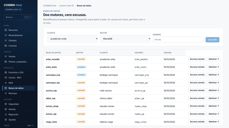Screen dimensions: 229x128
Task: Click the lumen_shop database name
Action: (52, 106)
